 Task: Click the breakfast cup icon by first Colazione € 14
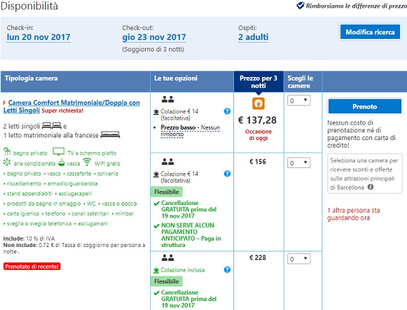[x=156, y=111]
